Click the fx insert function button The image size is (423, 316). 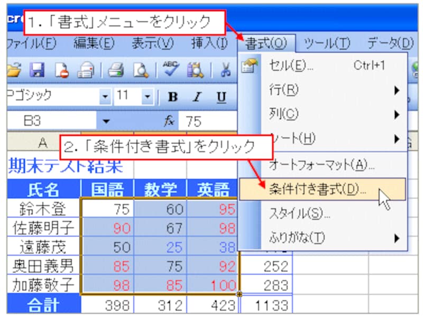click(169, 121)
